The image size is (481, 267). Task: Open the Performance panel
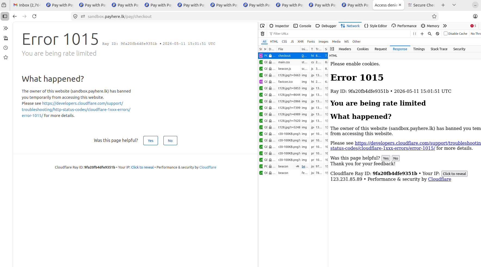coord(404,26)
